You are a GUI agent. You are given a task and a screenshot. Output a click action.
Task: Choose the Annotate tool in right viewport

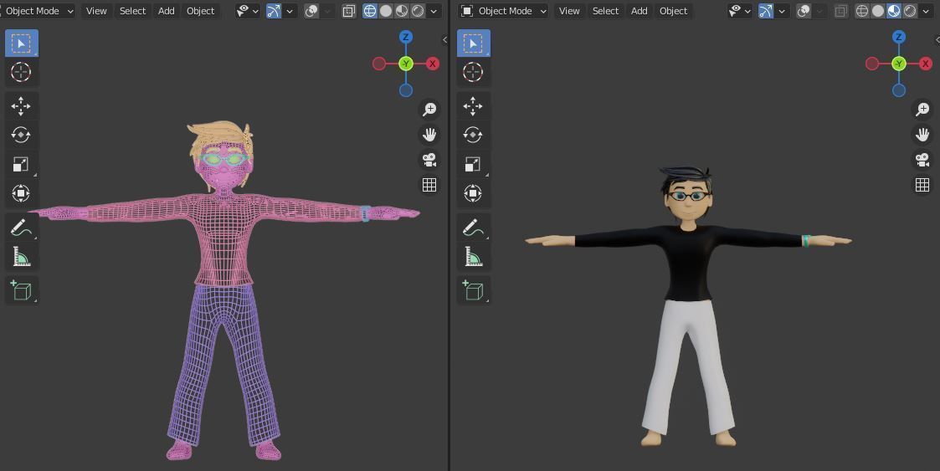473,227
